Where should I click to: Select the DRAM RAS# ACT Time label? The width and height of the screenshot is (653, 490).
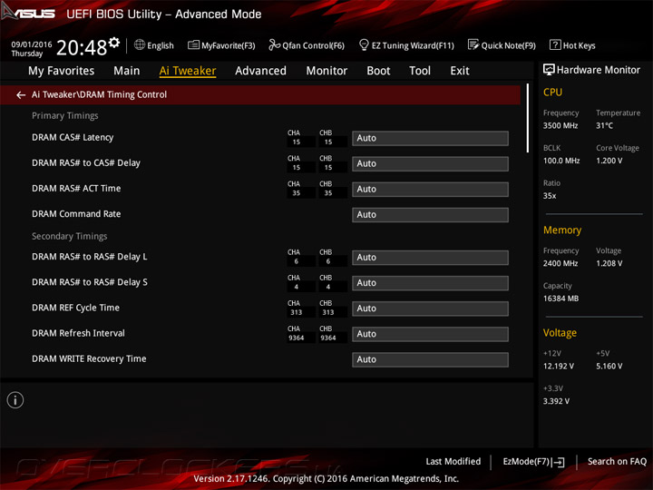[x=76, y=189]
